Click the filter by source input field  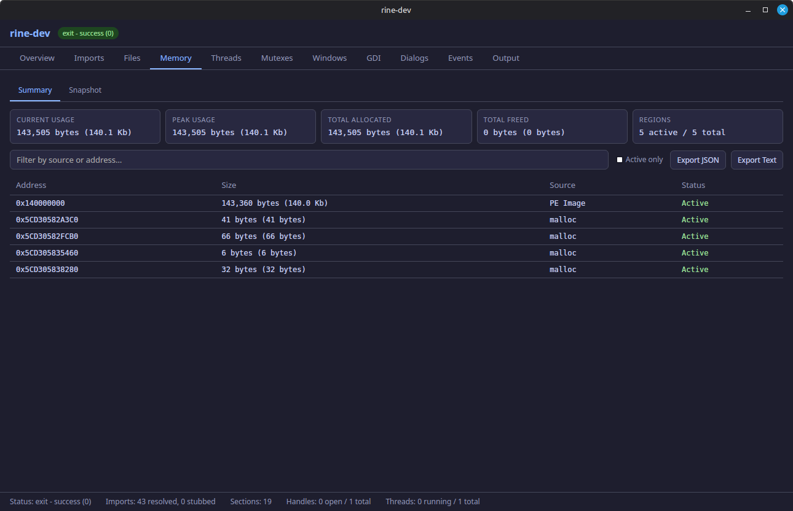307,159
